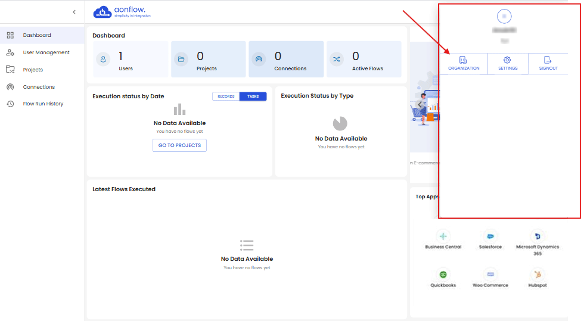Select the Quickbooks app icon
The height and width of the screenshot is (321, 581).
tap(443, 275)
